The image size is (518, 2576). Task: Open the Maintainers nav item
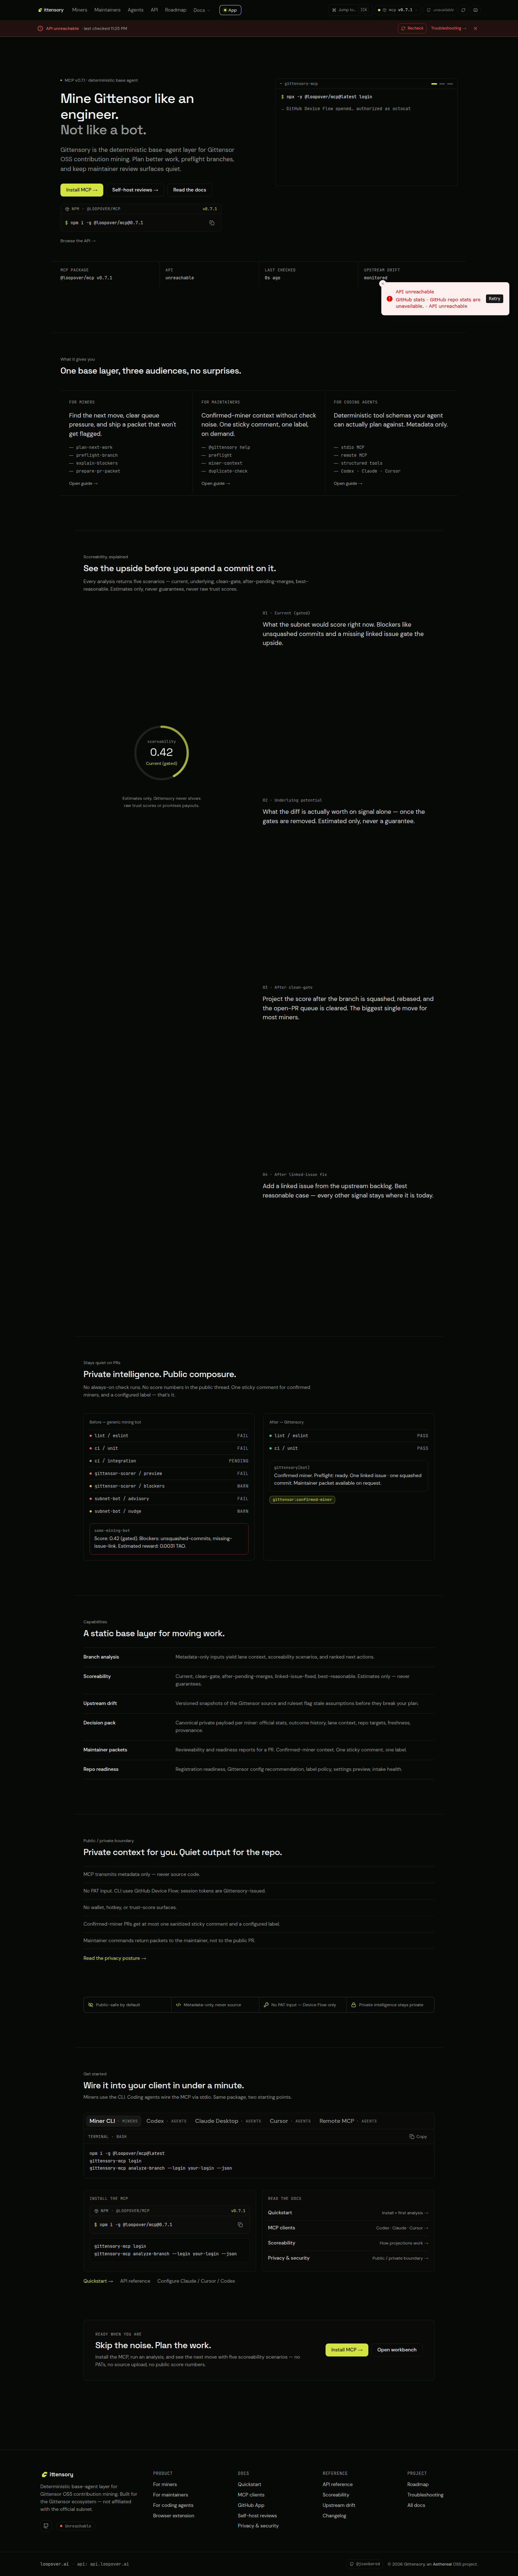[107, 10]
